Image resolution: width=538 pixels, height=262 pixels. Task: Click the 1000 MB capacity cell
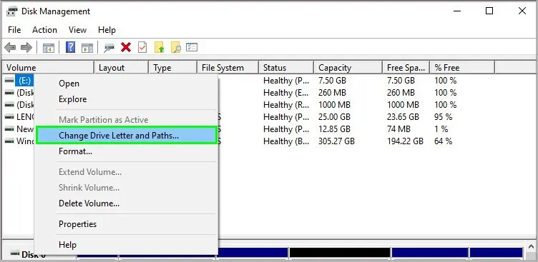[x=334, y=105]
